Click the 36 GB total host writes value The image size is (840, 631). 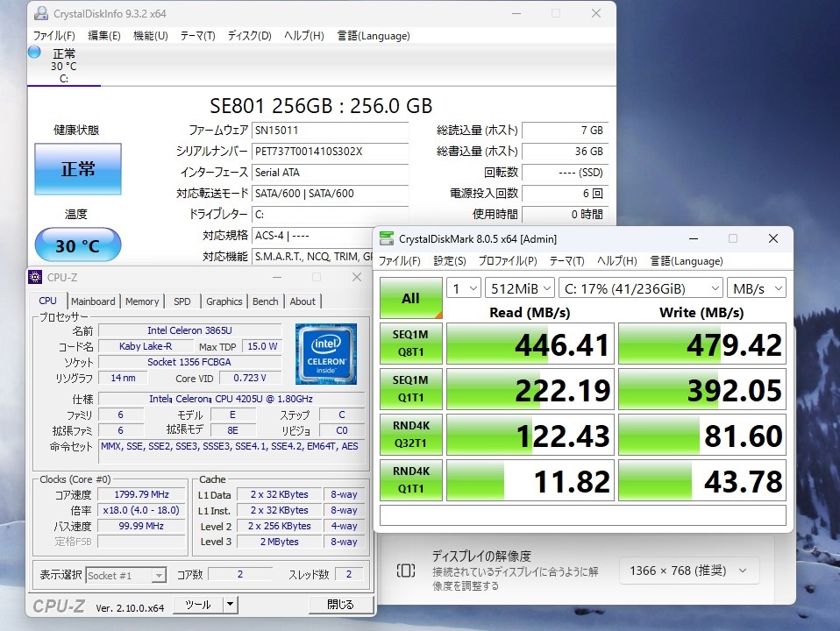[x=566, y=151]
